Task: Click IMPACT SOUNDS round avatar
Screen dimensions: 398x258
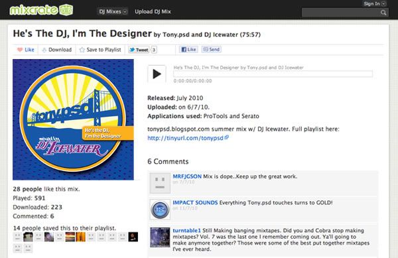Action: pos(160,210)
